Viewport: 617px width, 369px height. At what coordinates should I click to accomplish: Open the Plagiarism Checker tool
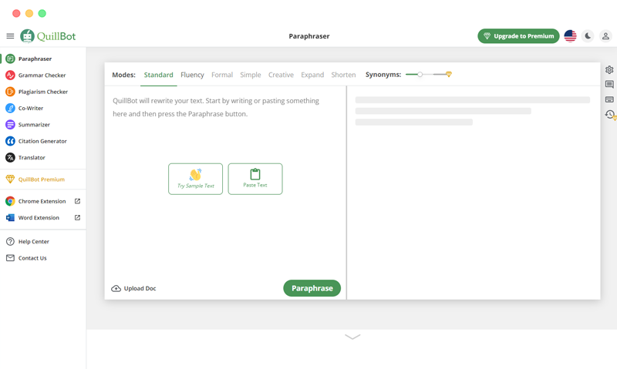[x=42, y=92]
